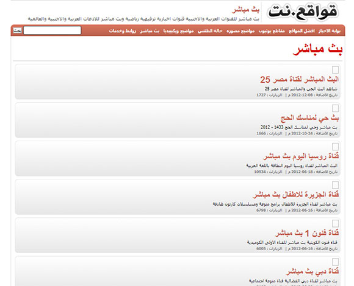This screenshot has height=286, width=354.
Task: Click thumbnail icon above الجزيرة للاطفال entry
Action: (x=335, y=185)
